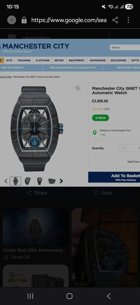Tap the Android home button
Screen dimensions: 140x305
[69, 296]
